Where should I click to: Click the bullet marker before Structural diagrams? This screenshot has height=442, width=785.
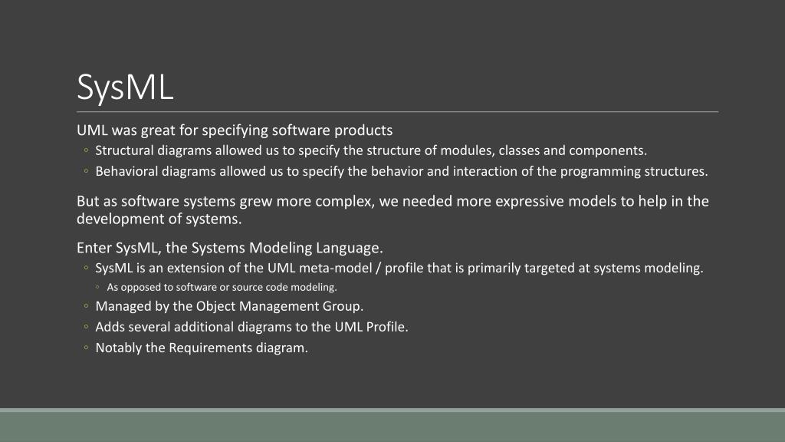click(86, 150)
